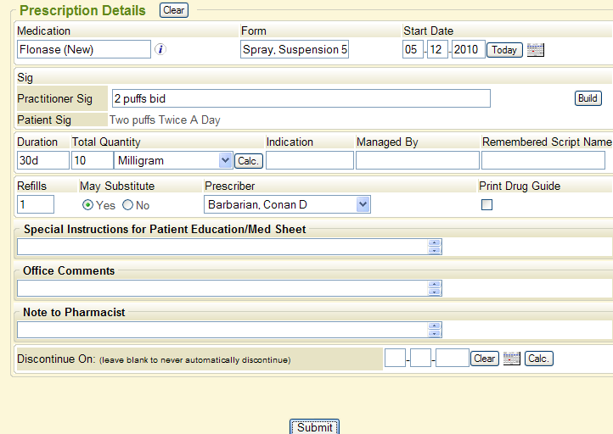Select No for May Substitute
This screenshot has width=613, height=434.
pyautogui.click(x=128, y=205)
